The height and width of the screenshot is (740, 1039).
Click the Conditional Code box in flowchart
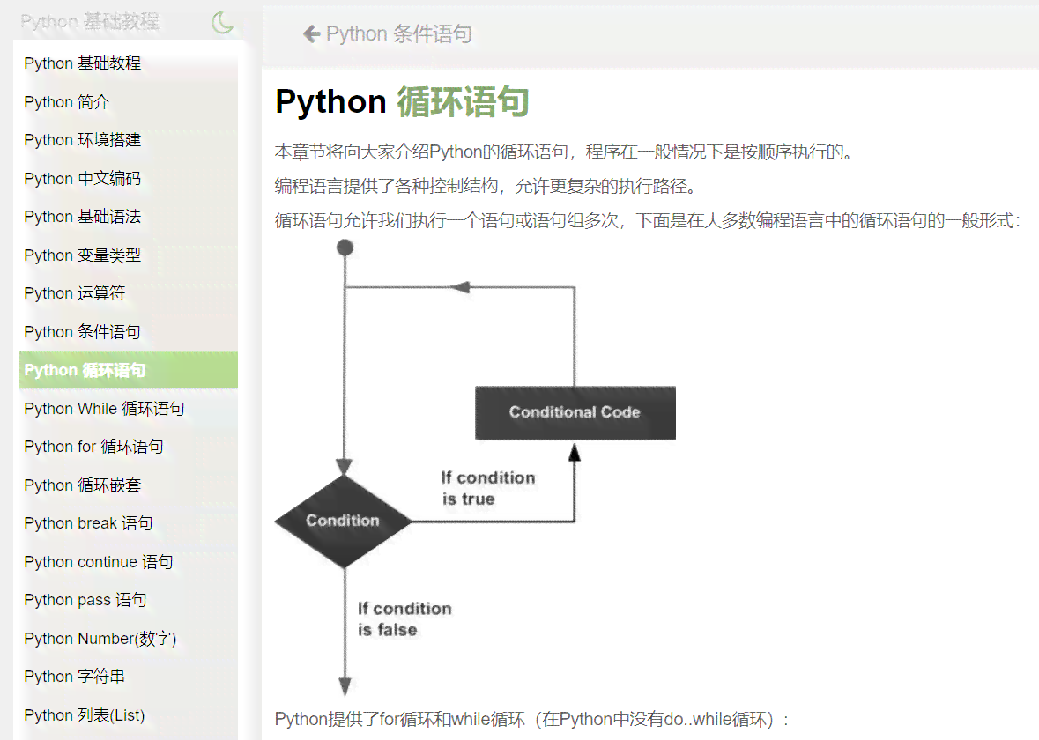(575, 413)
